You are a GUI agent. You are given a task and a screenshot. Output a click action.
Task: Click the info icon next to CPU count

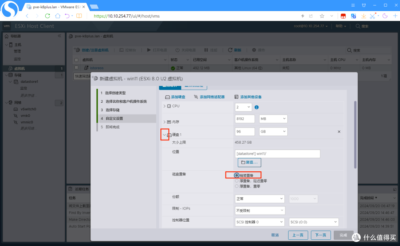257,107
